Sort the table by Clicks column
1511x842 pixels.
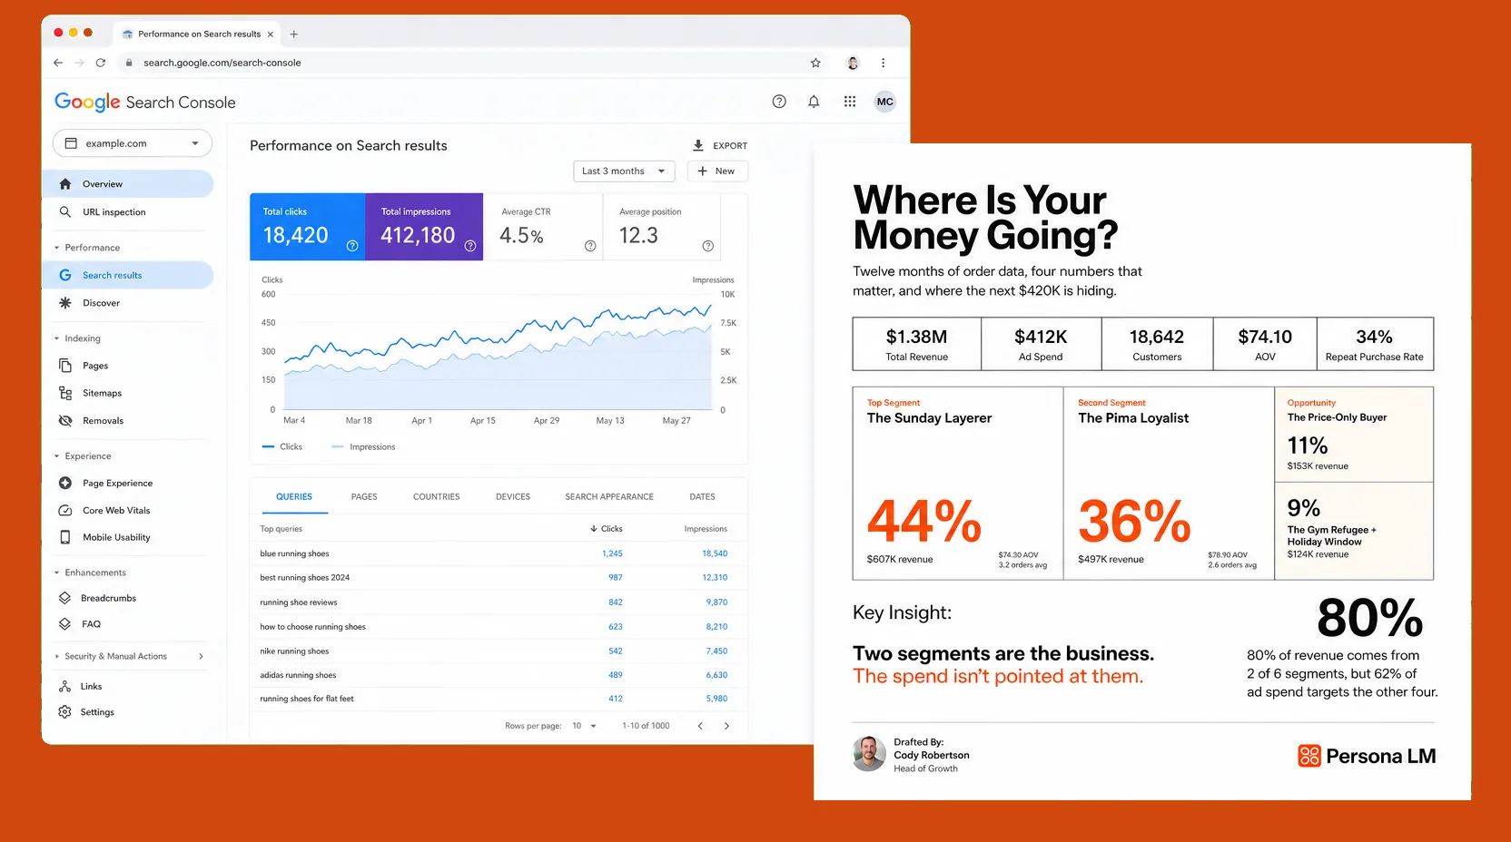pos(607,529)
